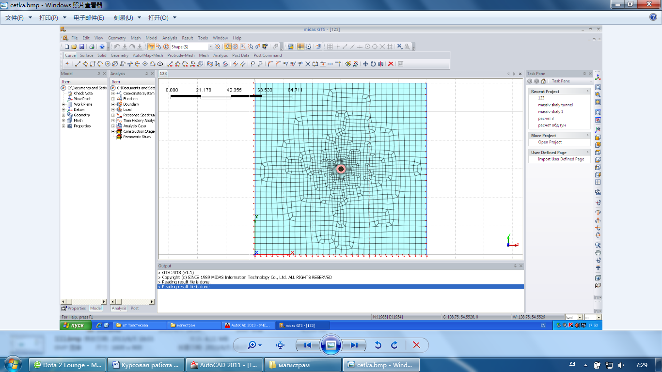
Task: Click the fit-to-window icon in photo viewer
Action: [x=280, y=345]
